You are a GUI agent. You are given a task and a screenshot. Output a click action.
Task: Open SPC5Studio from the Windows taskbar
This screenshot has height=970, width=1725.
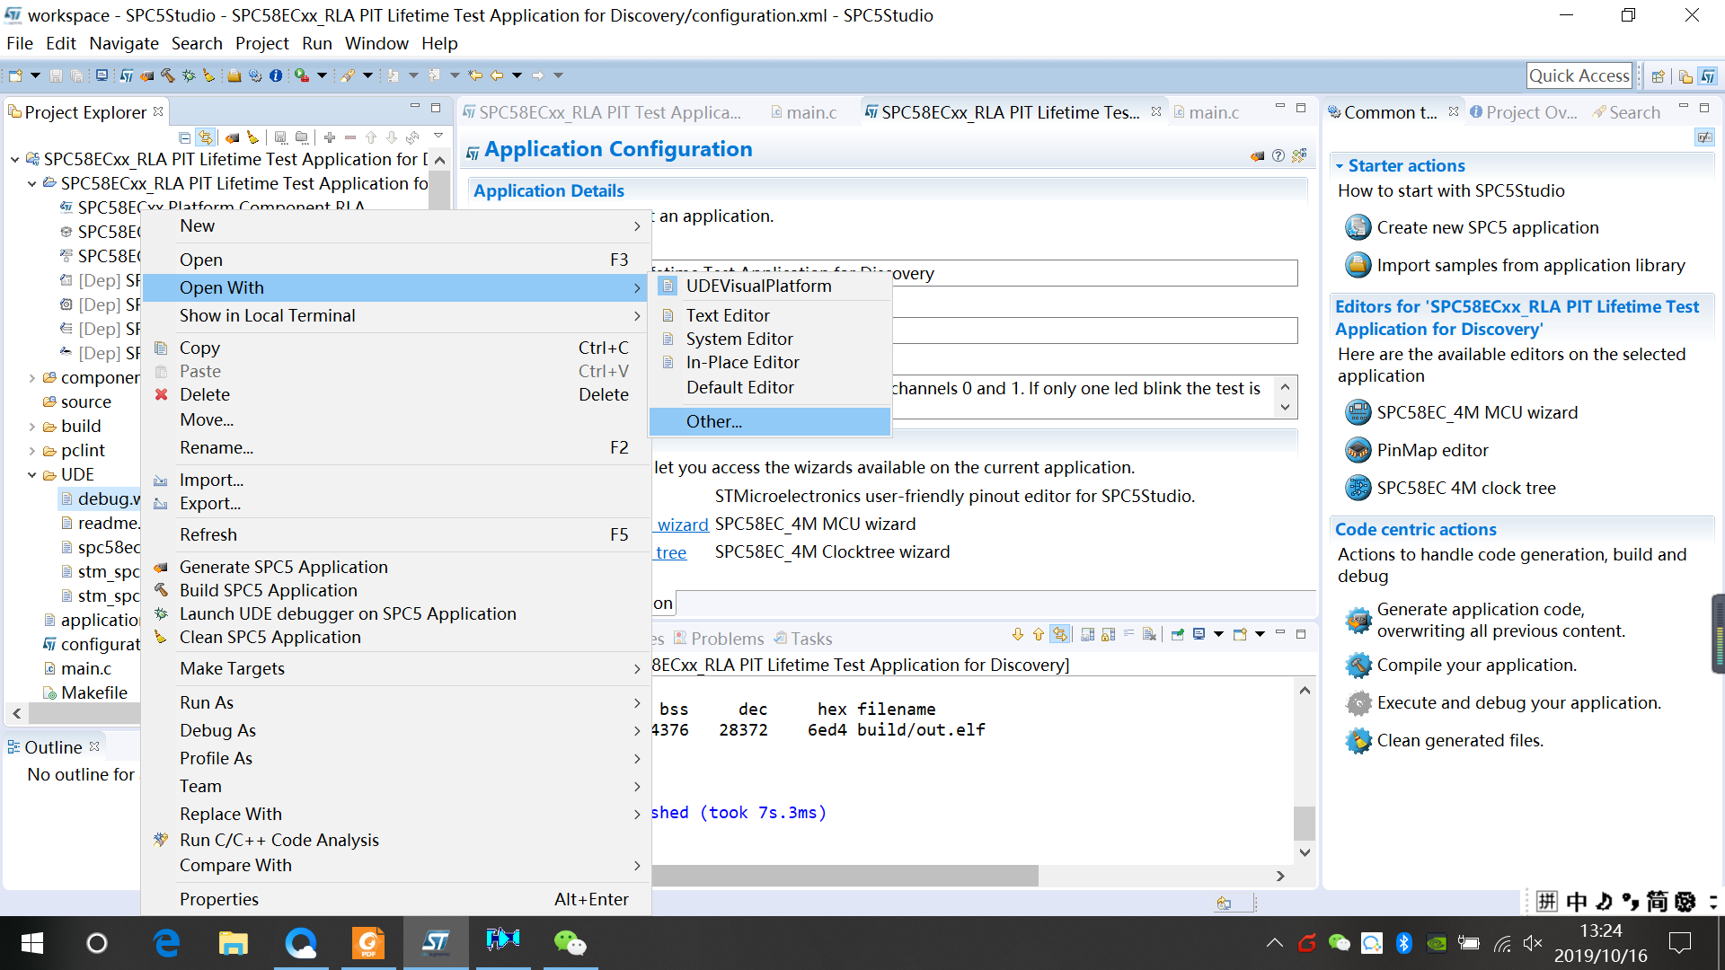[436, 942]
